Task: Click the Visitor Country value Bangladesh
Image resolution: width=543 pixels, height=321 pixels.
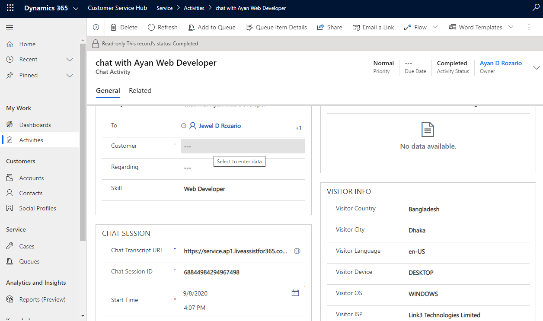Action: (x=424, y=209)
